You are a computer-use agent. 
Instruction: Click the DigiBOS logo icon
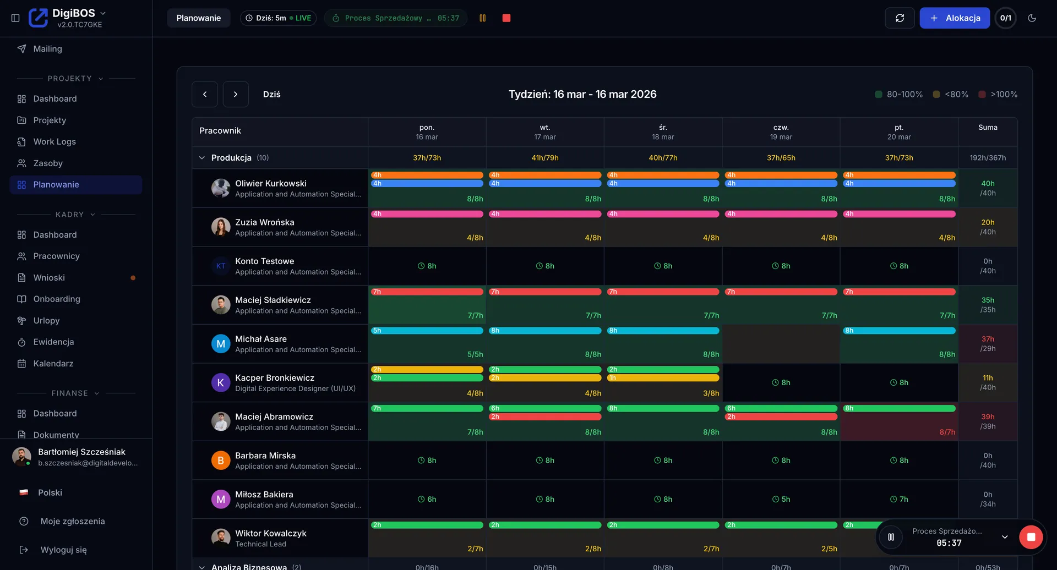(38, 18)
